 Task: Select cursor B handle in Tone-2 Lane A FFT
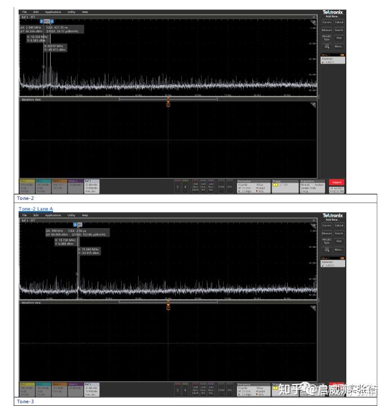(75, 225)
